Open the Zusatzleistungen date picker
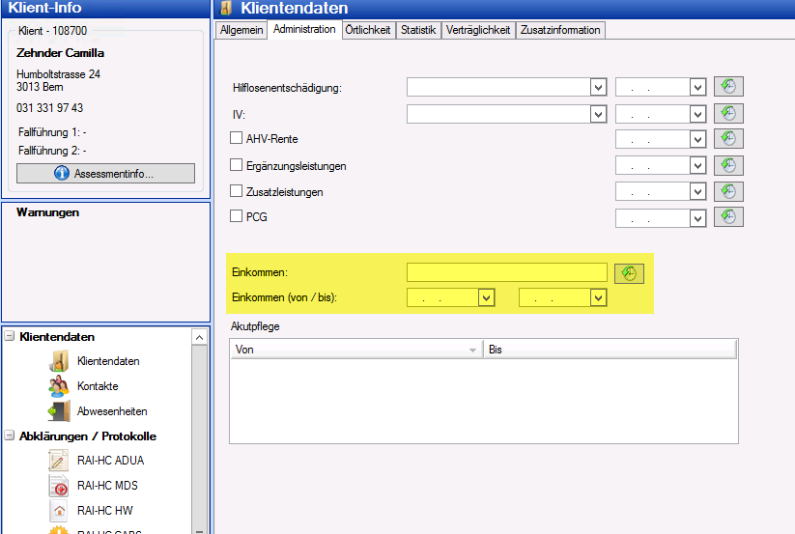Viewport: 795px width, 534px height. 697,192
